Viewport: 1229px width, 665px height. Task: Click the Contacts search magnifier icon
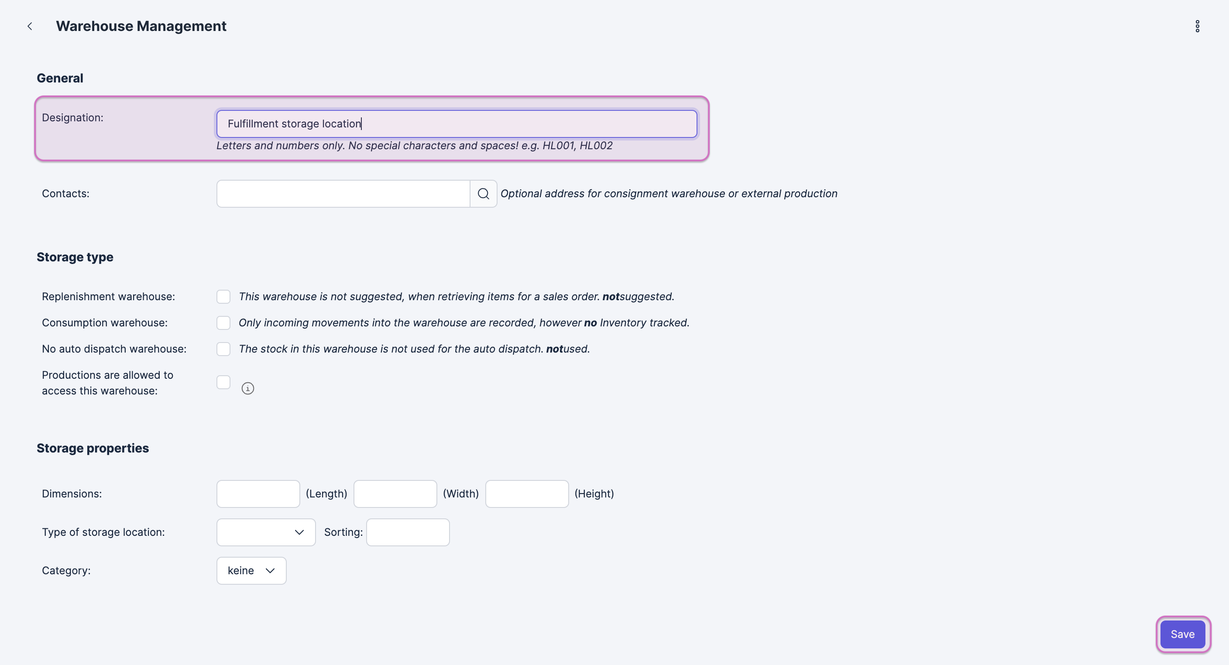483,194
